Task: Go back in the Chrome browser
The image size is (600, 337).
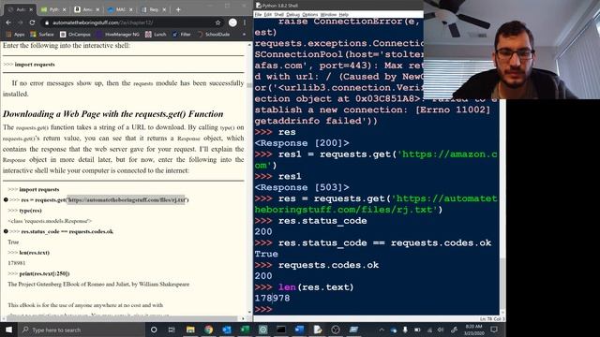Action: point(8,22)
